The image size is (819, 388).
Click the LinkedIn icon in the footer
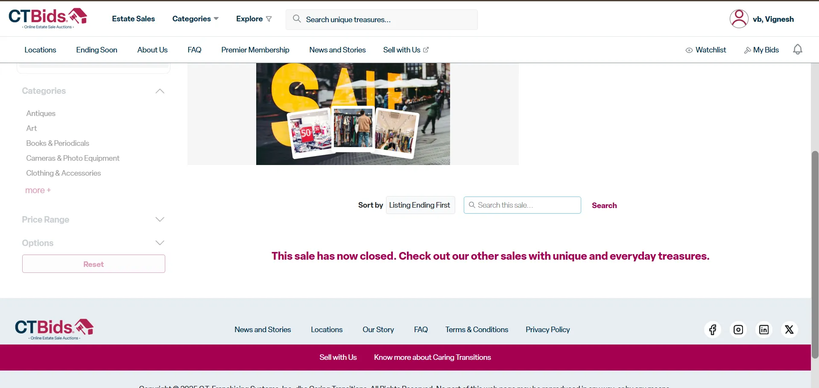(764, 330)
